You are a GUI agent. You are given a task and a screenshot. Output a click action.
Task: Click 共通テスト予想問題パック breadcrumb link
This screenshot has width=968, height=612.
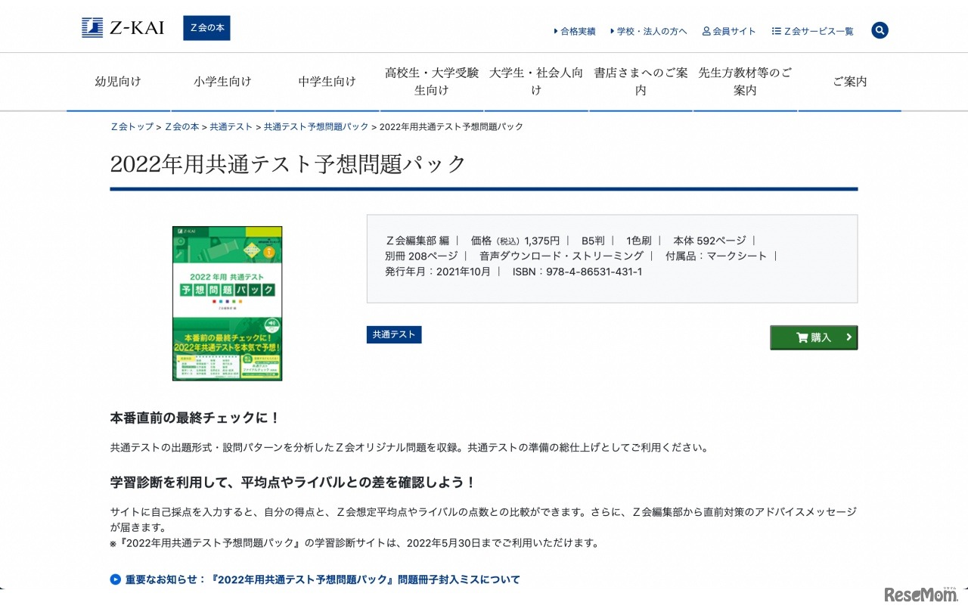(316, 126)
